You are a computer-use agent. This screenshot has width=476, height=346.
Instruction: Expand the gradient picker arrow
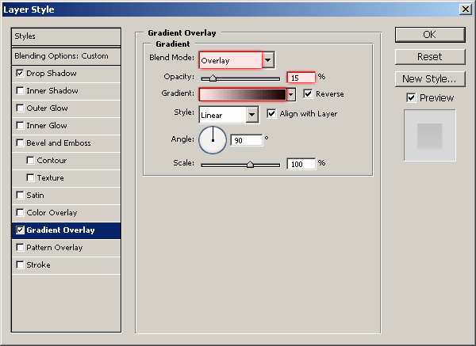[291, 94]
